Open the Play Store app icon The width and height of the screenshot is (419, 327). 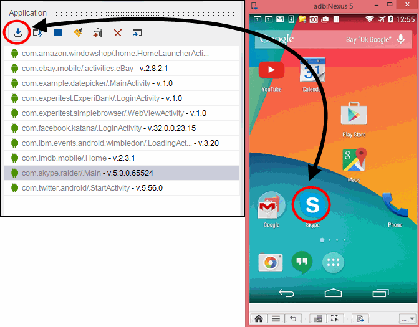354,113
